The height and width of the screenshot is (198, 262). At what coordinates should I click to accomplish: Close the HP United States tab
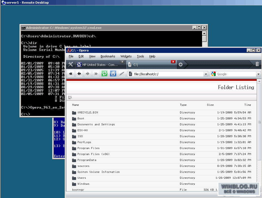[122, 62]
